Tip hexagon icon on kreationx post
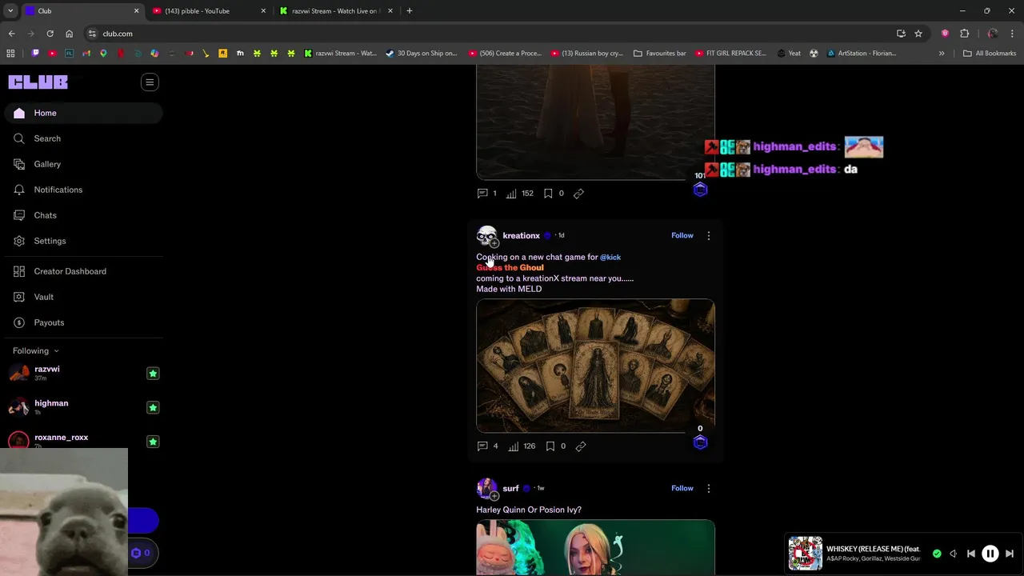This screenshot has height=576, width=1024. (700, 442)
